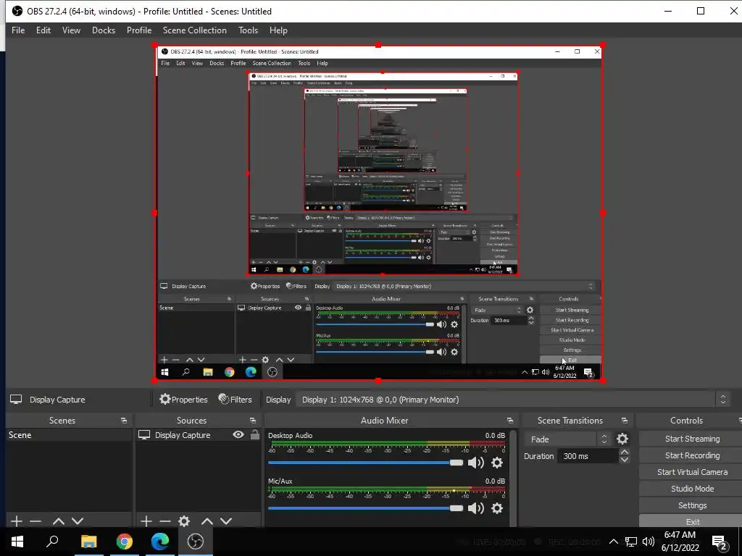This screenshot has height=556, width=742.
Task: Select Display Capture source in Sources list
Action: (182, 435)
